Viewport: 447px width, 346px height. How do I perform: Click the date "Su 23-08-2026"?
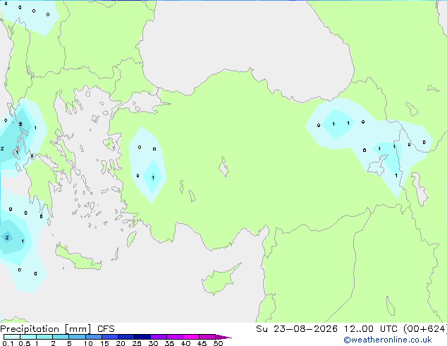(x=297, y=329)
